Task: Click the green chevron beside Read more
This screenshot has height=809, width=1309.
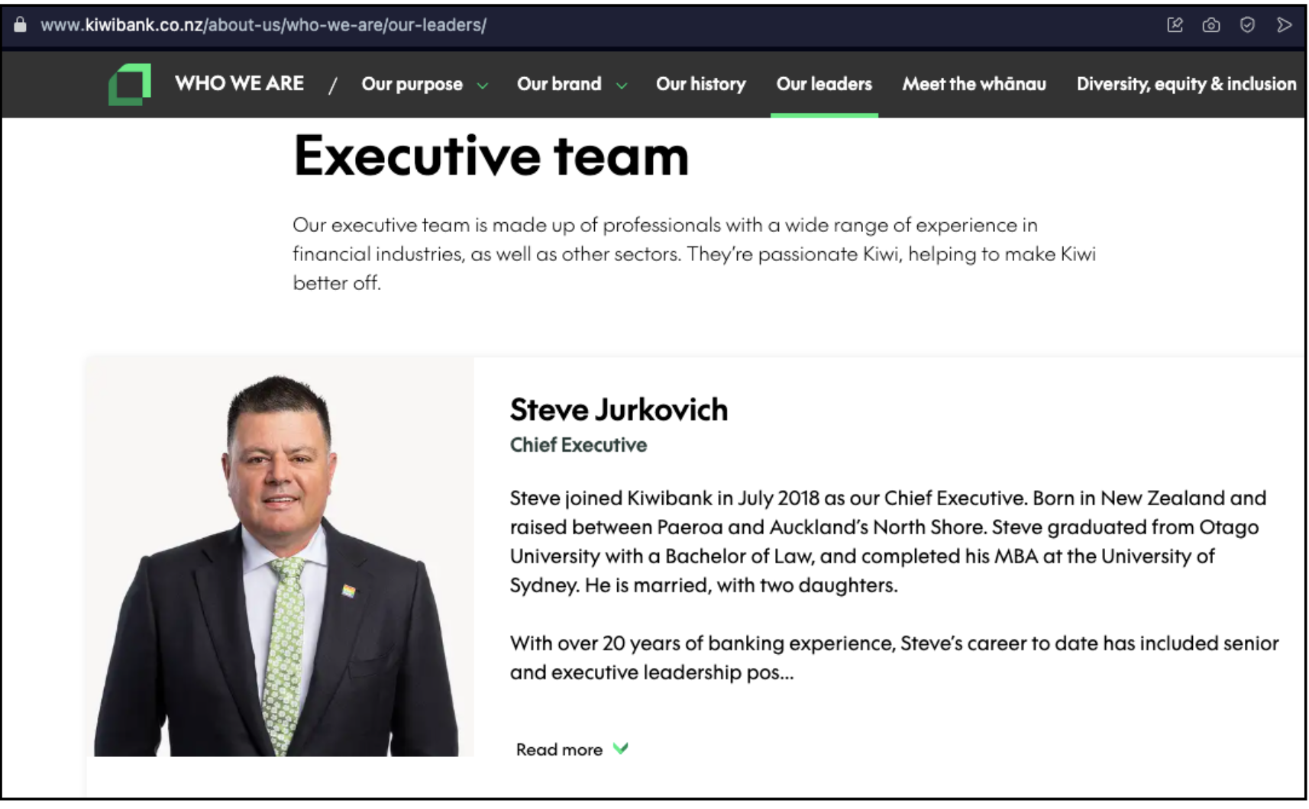Action: (x=620, y=749)
